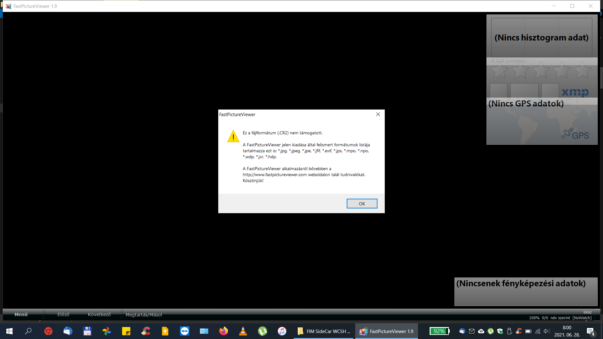Image resolution: width=603 pixels, height=339 pixels.
Task: Click the xmp logo in the panel
Action: pyautogui.click(x=575, y=92)
